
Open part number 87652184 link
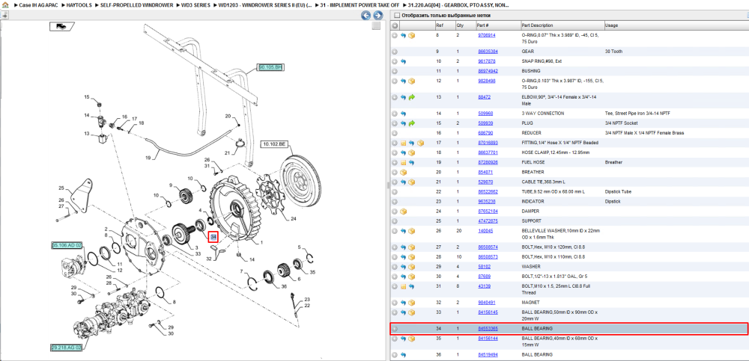click(488, 212)
